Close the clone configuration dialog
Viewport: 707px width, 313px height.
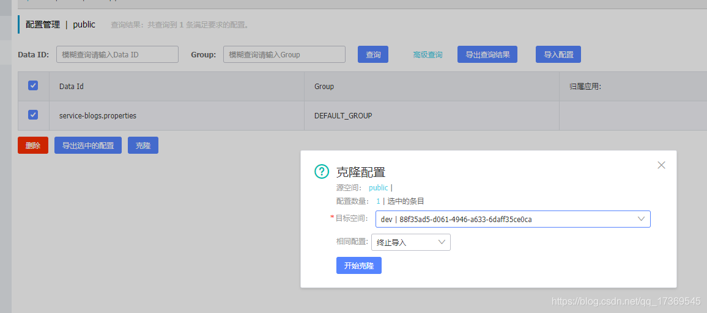[x=662, y=165]
